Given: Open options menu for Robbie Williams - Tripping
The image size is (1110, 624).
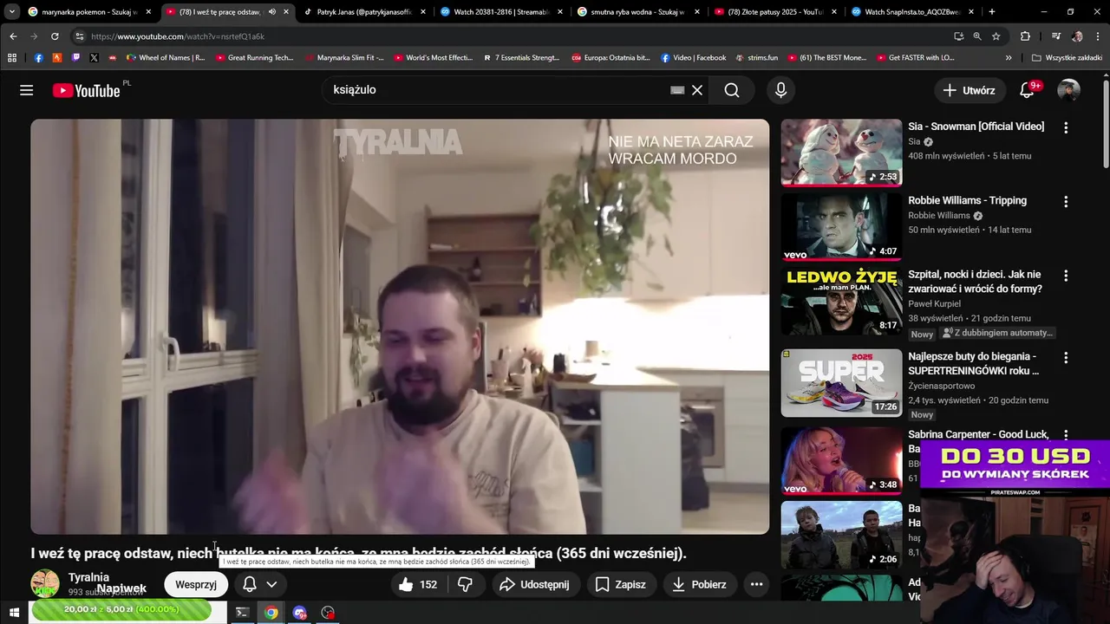Looking at the screenshot, I should click(1066, 201).
